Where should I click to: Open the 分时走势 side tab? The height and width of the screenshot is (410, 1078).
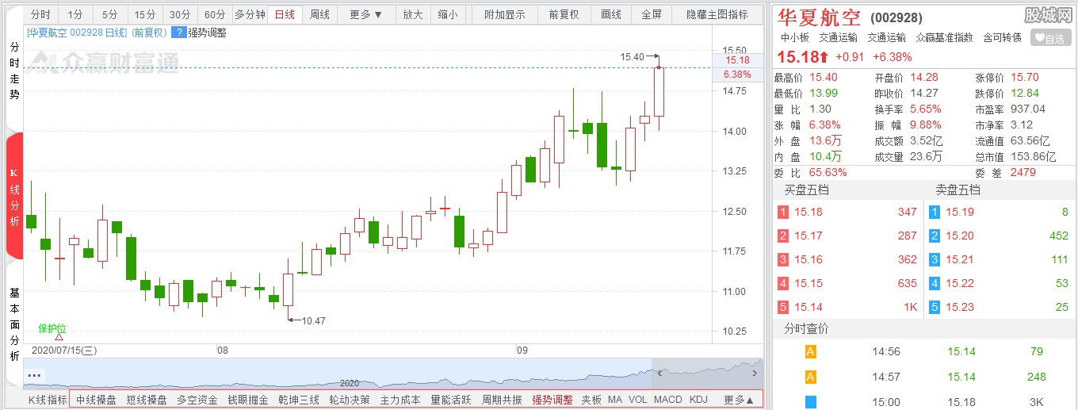tap(14, 71)
